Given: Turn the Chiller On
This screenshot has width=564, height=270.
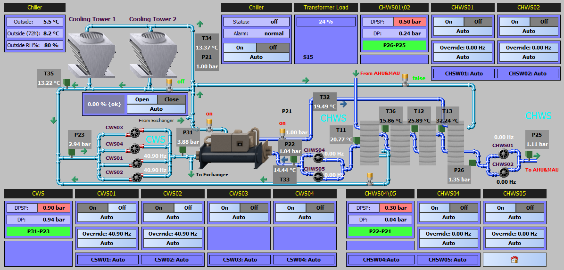Looking at the screenshot, I should pos(240,48).
